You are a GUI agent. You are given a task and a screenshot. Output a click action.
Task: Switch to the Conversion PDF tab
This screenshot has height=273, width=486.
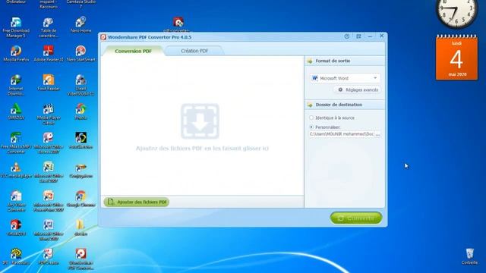133,51
